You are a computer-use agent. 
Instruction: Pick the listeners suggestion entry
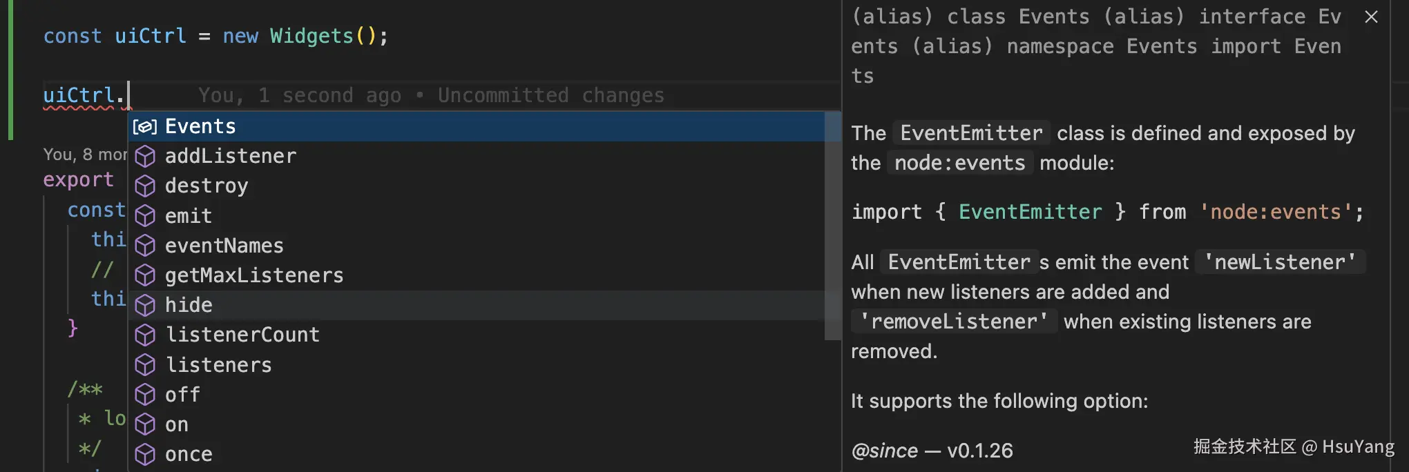(x=219, y=365)
